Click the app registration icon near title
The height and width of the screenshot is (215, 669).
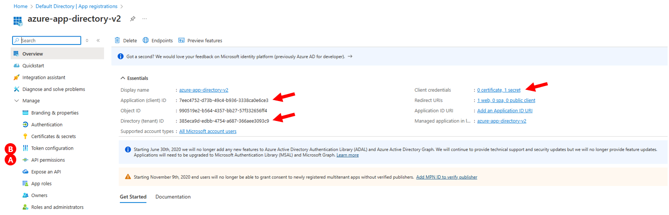[x=18, y=21]
